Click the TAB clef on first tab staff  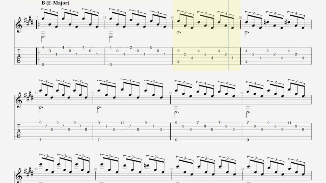click(x=19, y=56)
